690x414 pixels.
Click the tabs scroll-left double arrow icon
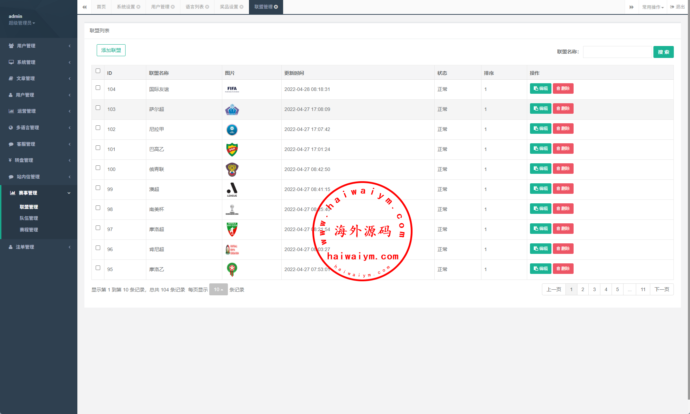click(84, 7)
